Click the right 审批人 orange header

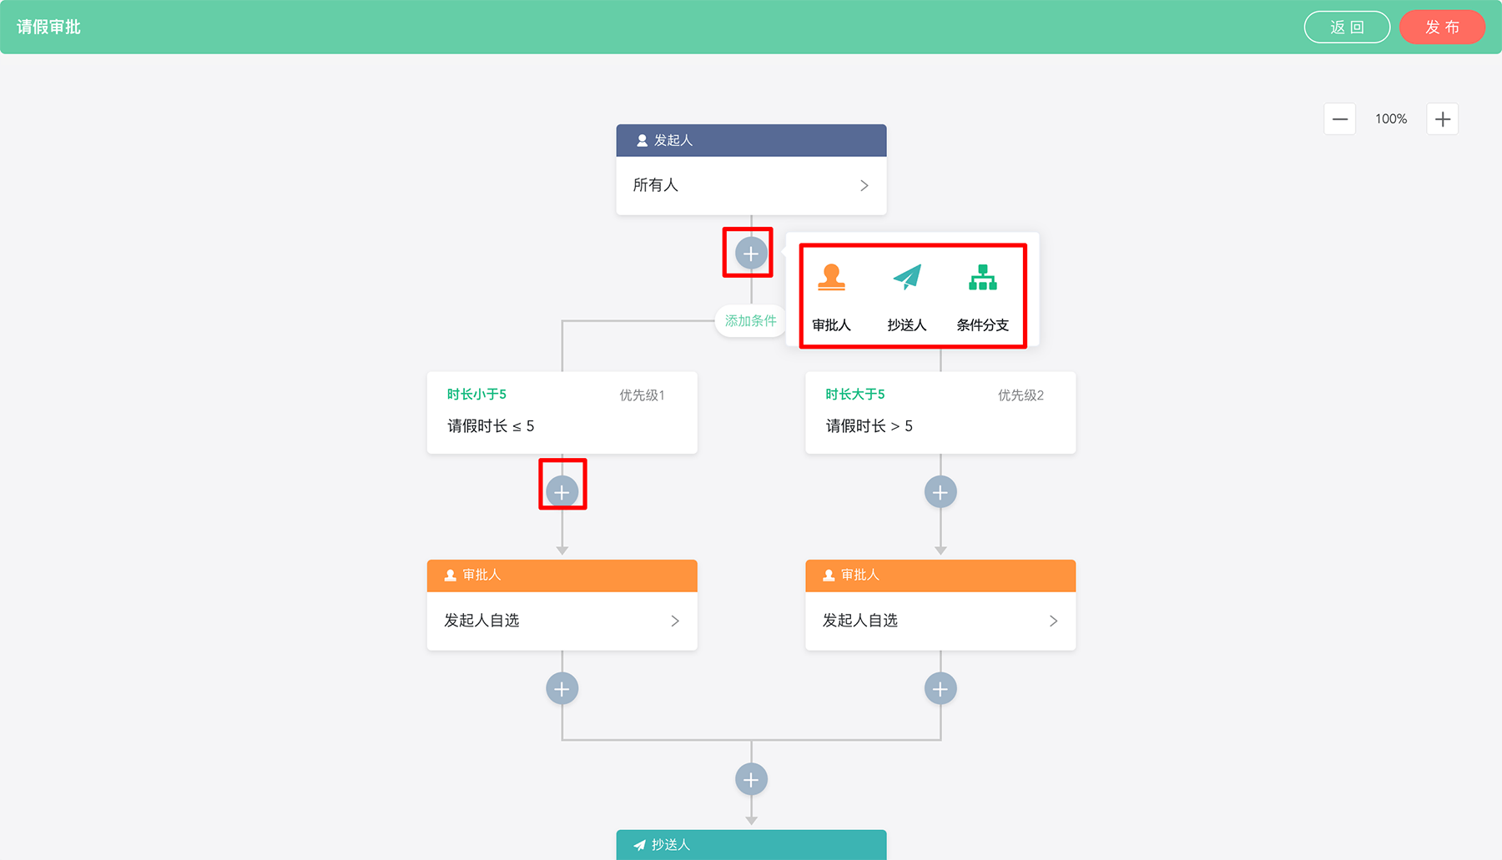click(940, 576)
